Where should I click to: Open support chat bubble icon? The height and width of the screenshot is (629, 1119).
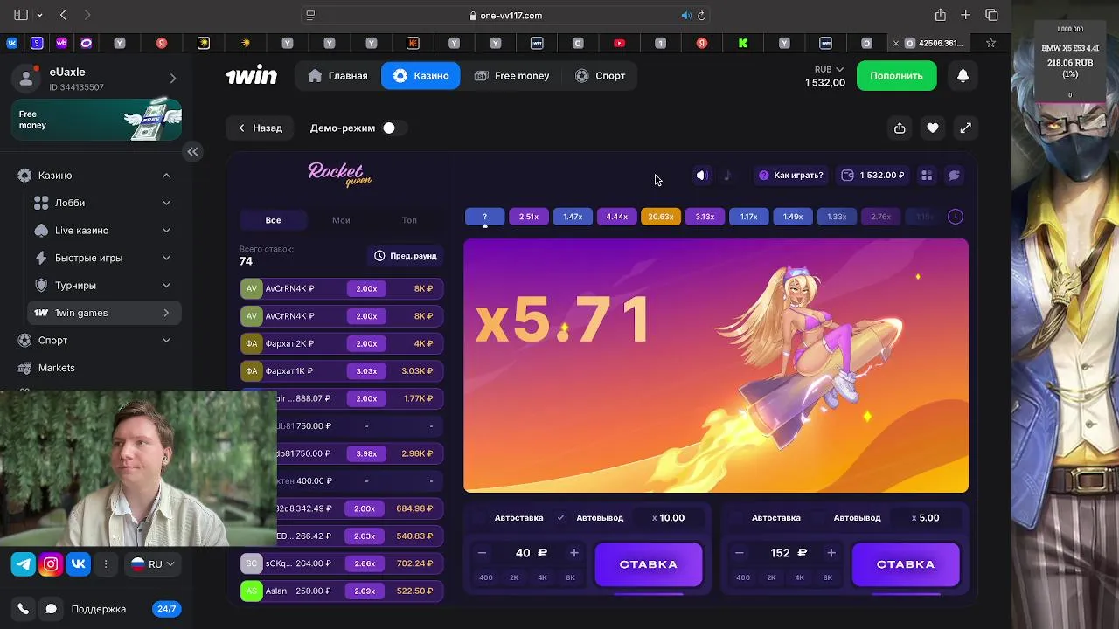(51, 609)
